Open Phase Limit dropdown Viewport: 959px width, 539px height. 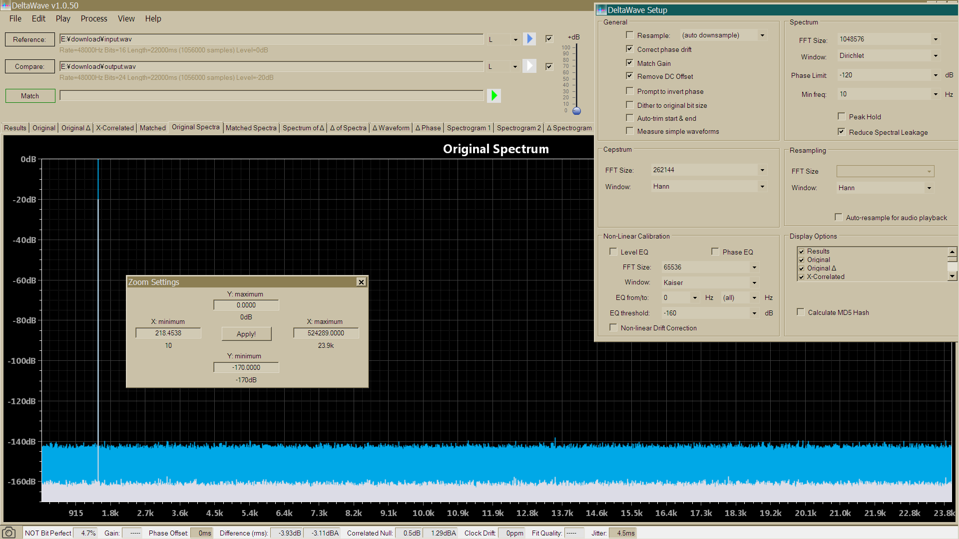pyautogui.click(x=936, y=75)
